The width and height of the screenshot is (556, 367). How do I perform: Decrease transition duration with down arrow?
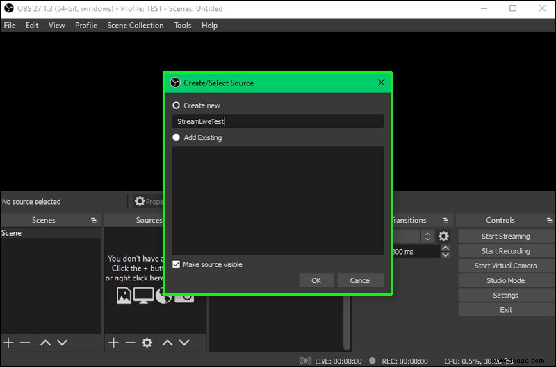click(x=445, y=255)
